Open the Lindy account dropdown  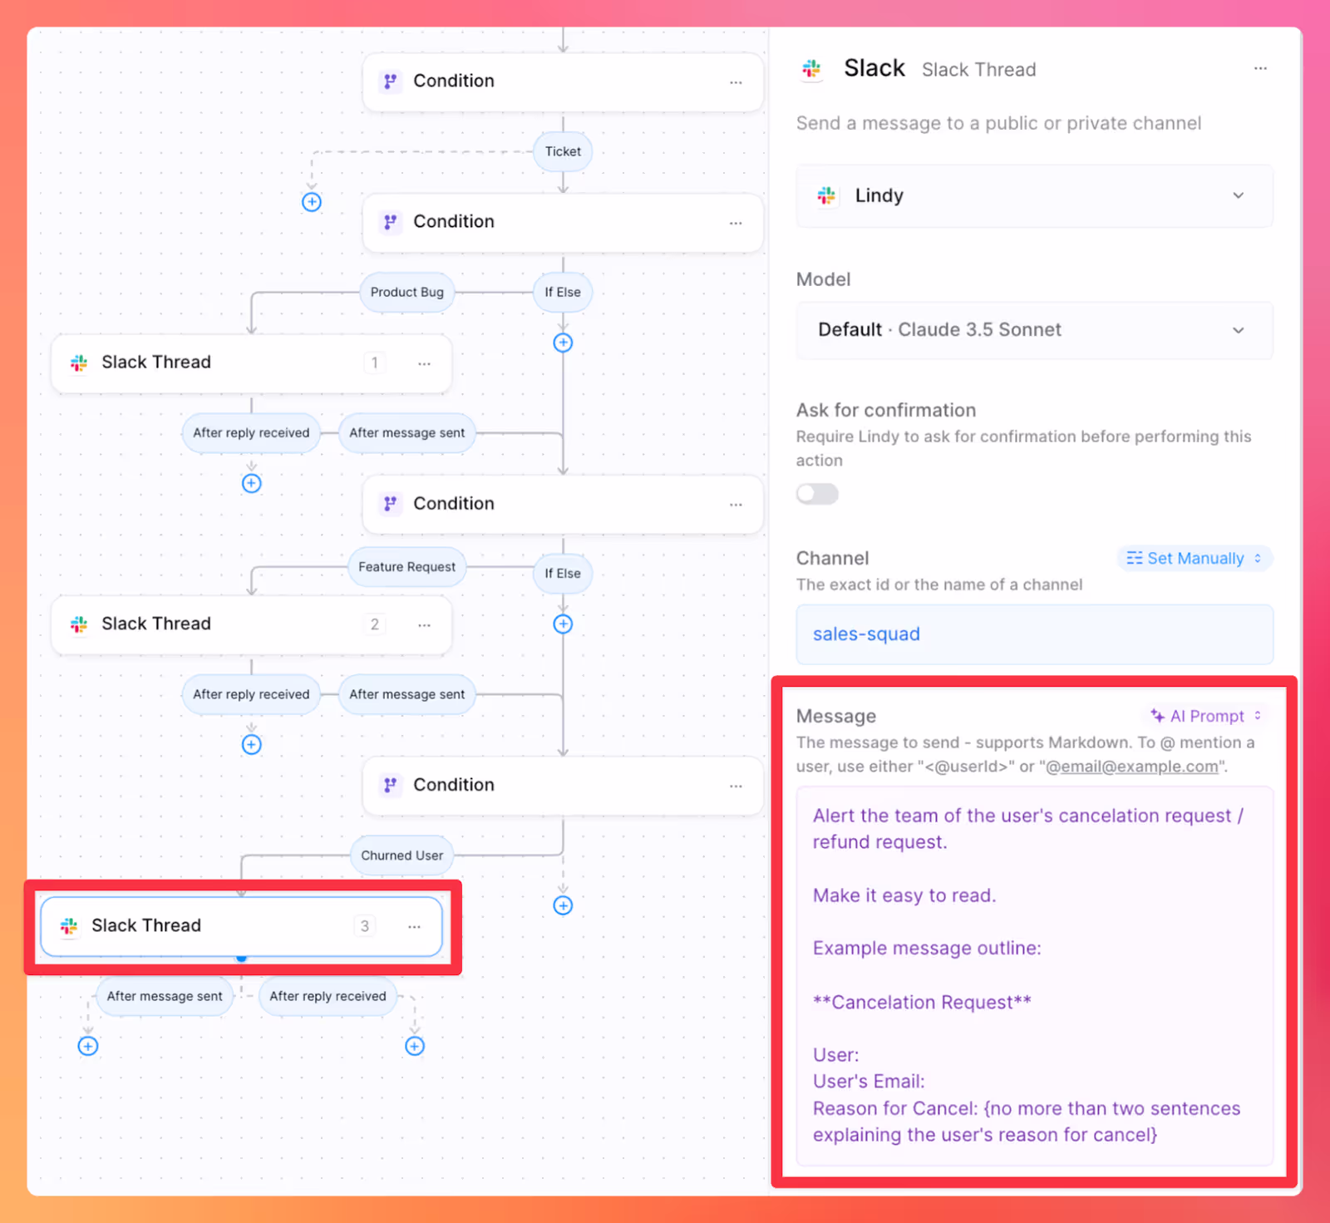[1034, 195]
